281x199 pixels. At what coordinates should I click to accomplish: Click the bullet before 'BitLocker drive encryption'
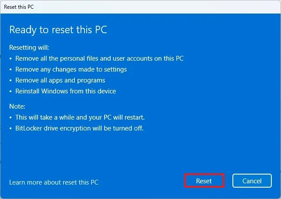[11, 129]
